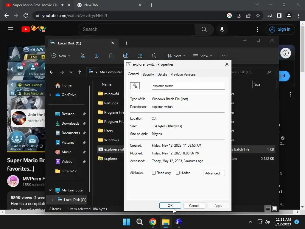Screen dimensions: 305x229
Task: Enable the Hidden attribute checkbox
Action: pos(178,173)
